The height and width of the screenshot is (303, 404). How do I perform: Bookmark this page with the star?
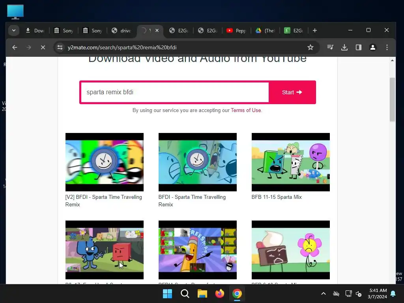point(310,47)
